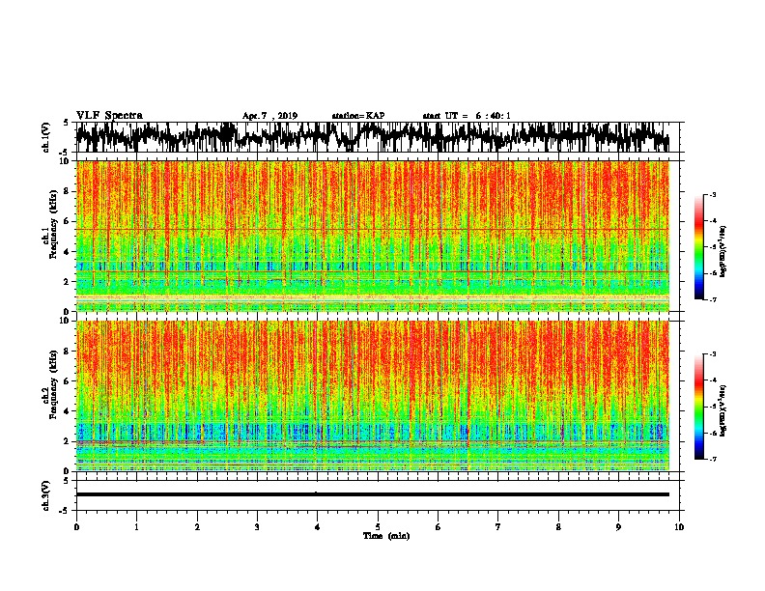Viewport: 765px width, 591px height.
Task: Click the "8" tick on the time axis
Action: 558,527
